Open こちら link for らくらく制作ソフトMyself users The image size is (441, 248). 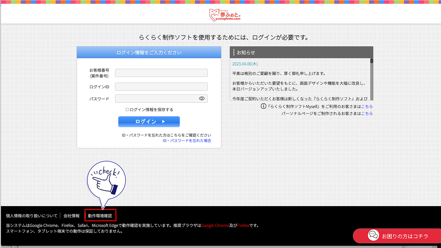(x=367, y=107)
